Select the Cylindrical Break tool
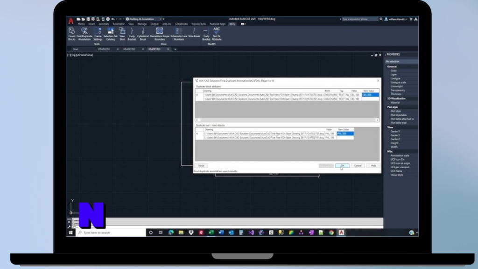Screen dimensions: 478x269 point(143,34)
